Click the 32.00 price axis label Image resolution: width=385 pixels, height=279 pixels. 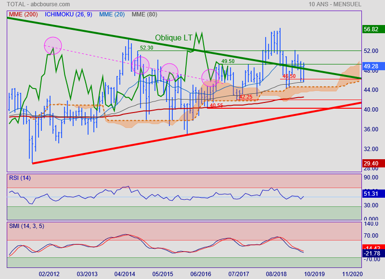[x=371, y=149]
